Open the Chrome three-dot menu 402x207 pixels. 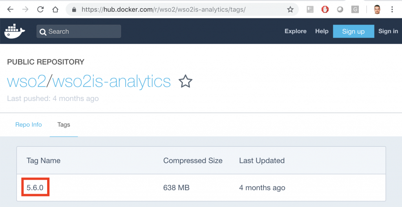(x=392, y=9)
